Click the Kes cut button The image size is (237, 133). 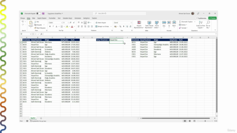point(37,22)
